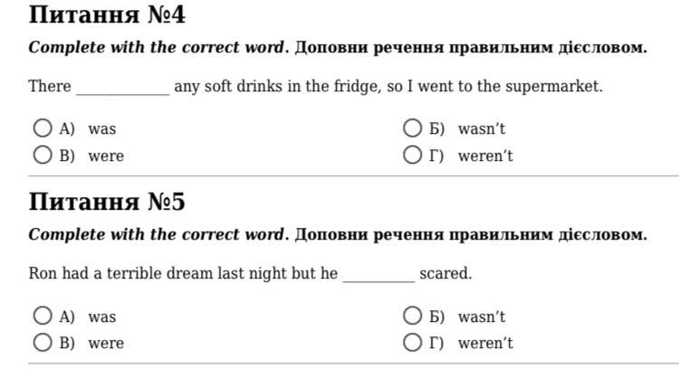Click the divider line below Question 5 options
This screenshot has width=679, height=387.
coord(353,363)
